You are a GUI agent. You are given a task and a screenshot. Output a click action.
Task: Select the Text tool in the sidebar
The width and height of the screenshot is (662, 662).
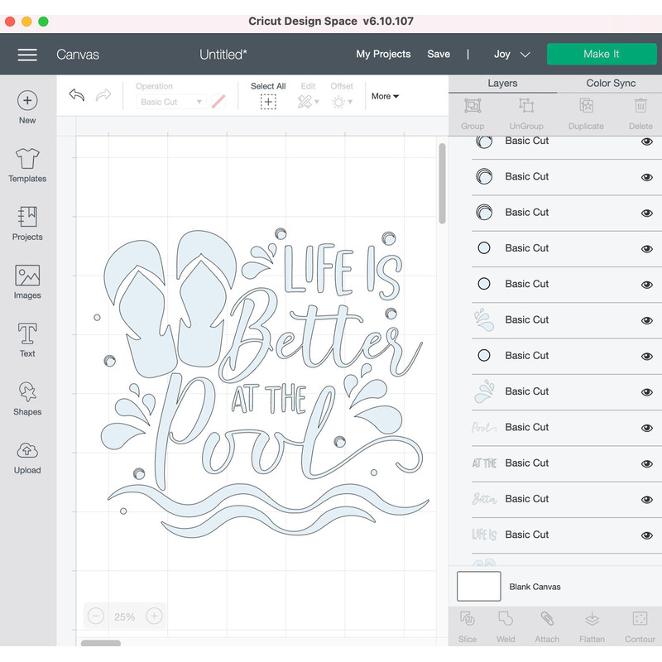click(x=26, y=338)
